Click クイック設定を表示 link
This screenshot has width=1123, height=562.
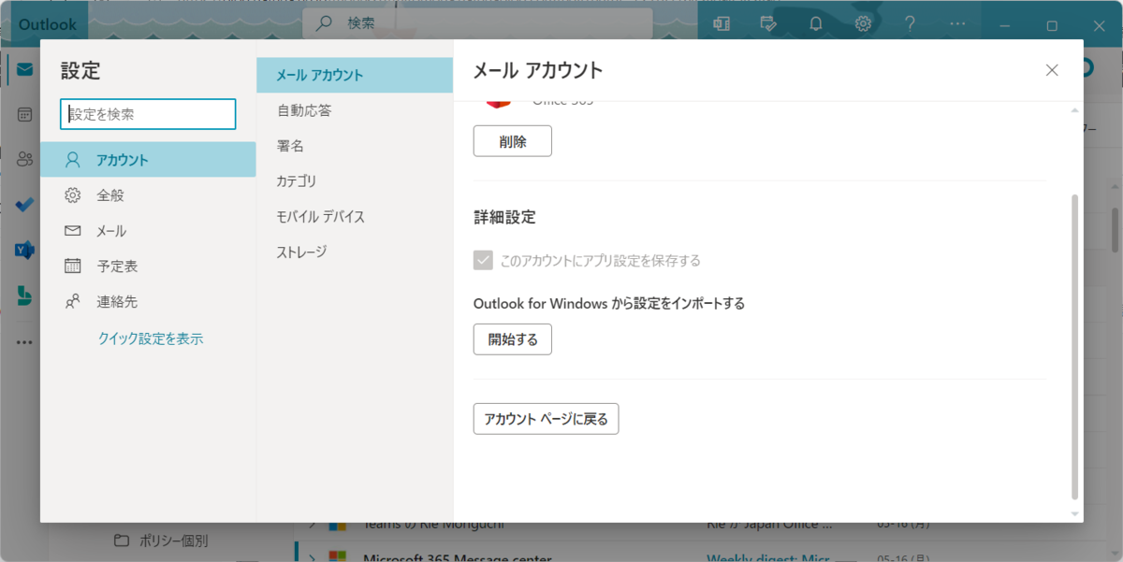click(x=151, y=339)
